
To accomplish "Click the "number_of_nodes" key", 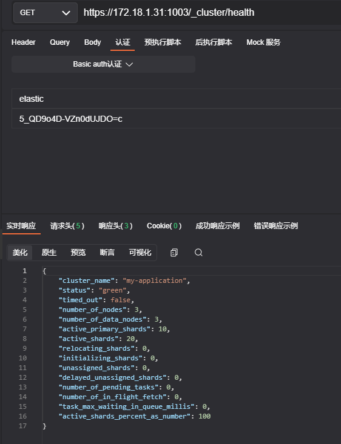I will 92,310.
